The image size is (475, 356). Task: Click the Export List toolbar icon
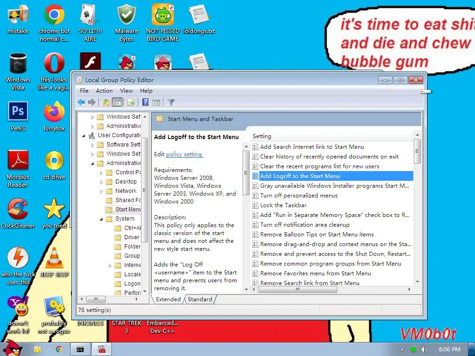click(x=131, y=102)
